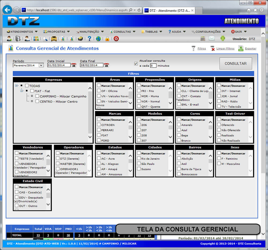Click the green Android icon
This screenshot has width=268, height=250.
coord(223,39)
